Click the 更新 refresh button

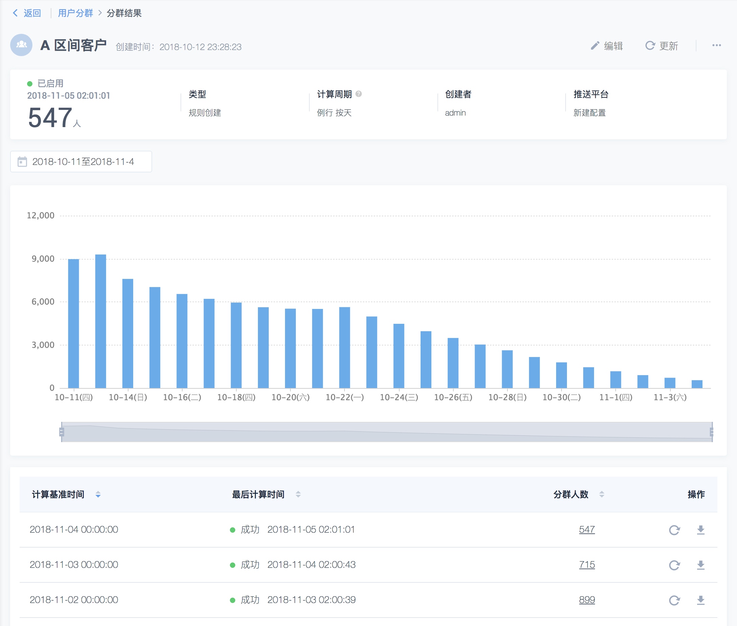tap(661, 46)
